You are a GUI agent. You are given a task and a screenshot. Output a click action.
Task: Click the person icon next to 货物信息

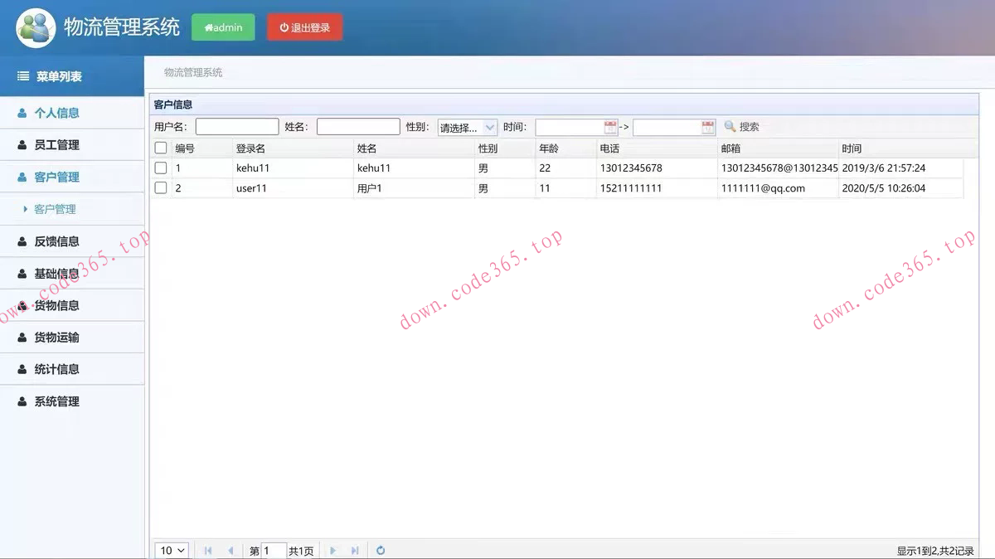tap(22, 306)
